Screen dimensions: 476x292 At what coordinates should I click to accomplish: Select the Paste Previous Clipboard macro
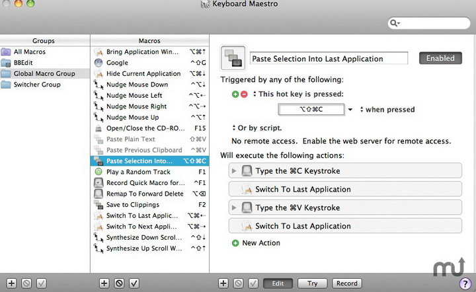[x=149, y=150]
